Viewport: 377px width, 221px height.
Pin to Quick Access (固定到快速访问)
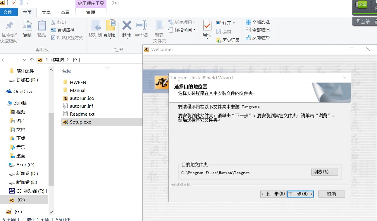(x=10, y=32)
